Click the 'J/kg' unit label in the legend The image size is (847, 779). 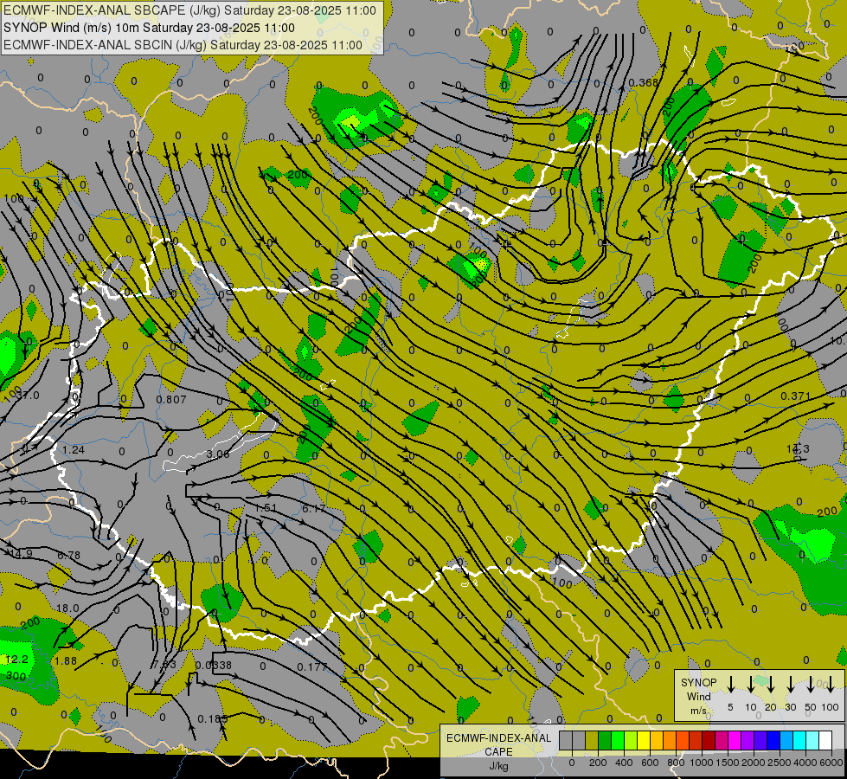(498, 766)
